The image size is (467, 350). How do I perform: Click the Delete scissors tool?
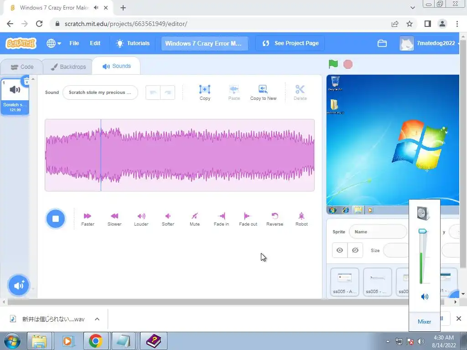(300, 93)
